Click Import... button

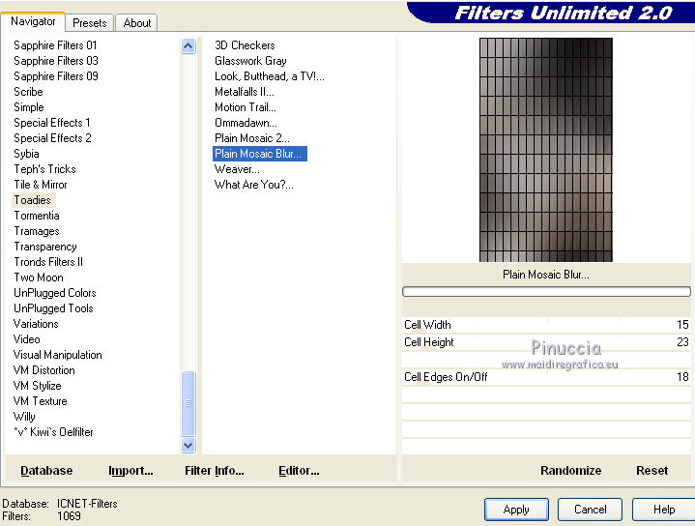(130, 470)
